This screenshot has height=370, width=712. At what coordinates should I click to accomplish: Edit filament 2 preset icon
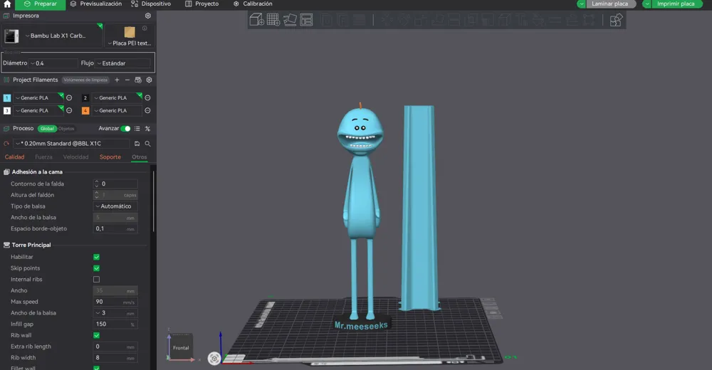coord(147,97)
